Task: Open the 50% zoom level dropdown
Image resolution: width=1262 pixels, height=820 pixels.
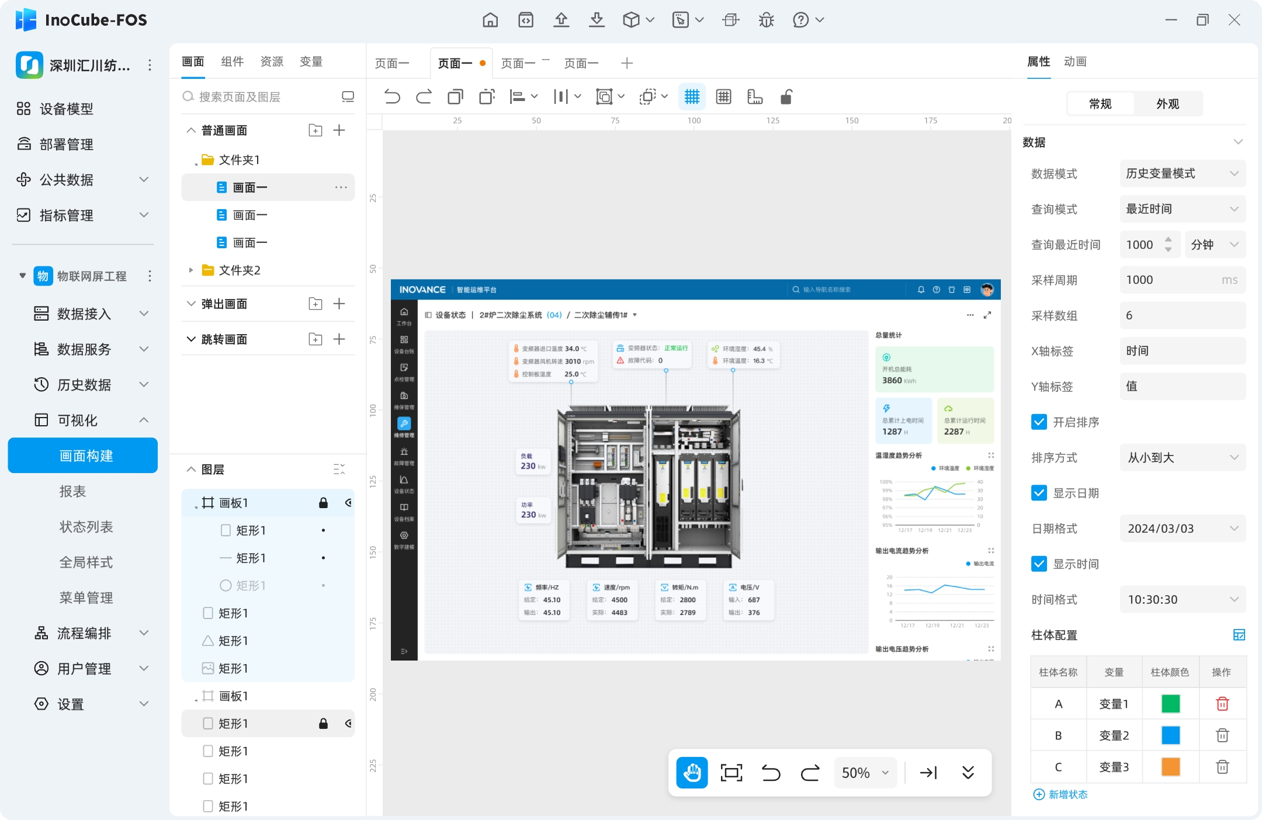Action: [865, 773]
